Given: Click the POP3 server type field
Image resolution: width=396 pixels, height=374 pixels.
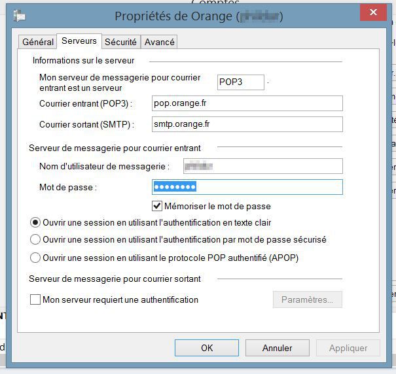Looking at the screenshot, I should (x=240, y=82).
